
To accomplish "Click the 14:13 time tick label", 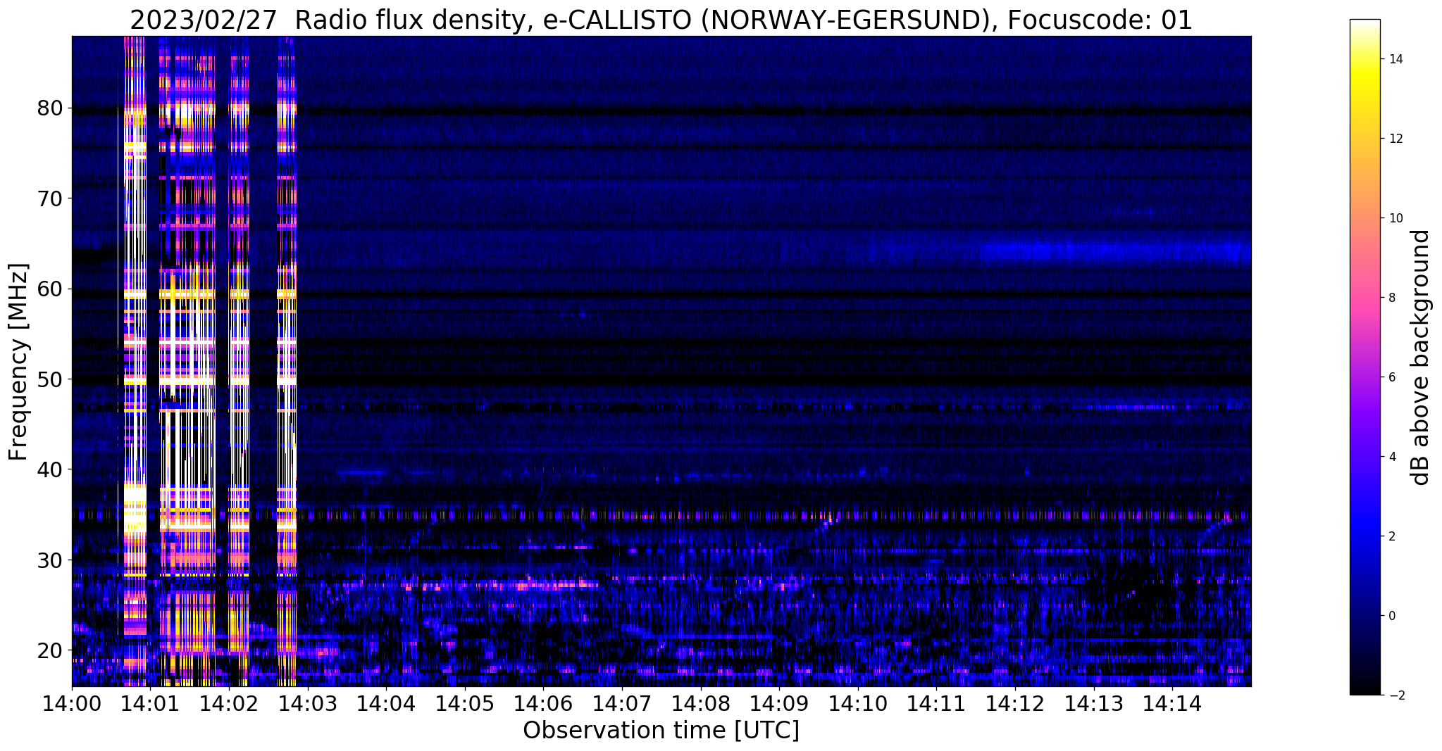I will click(x=1093, y=702).
